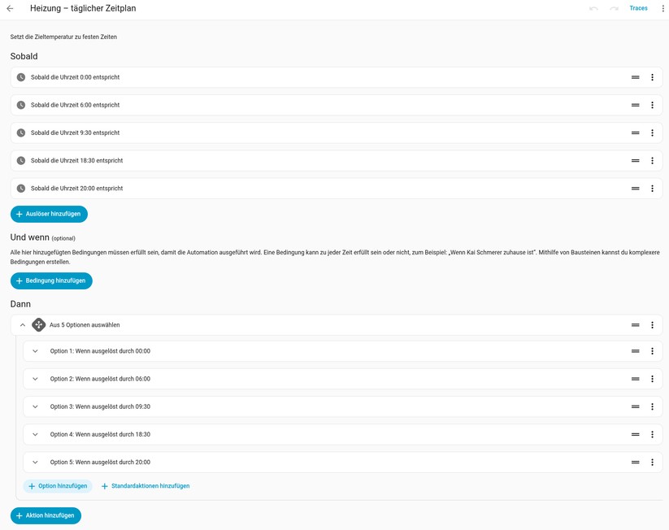
Task: Go back using the arrow icon
Action: click(x=11, y=8)
